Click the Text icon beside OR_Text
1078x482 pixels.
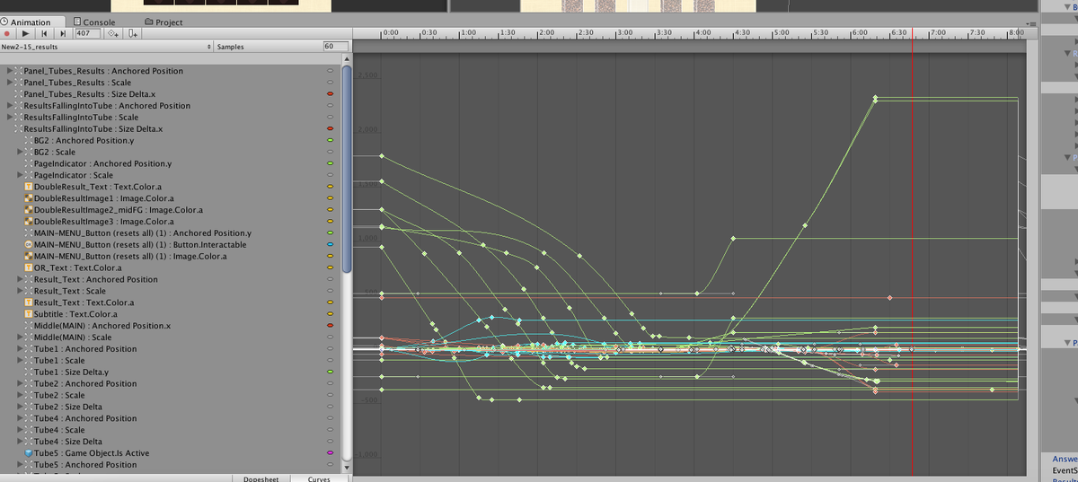(29, 267)
